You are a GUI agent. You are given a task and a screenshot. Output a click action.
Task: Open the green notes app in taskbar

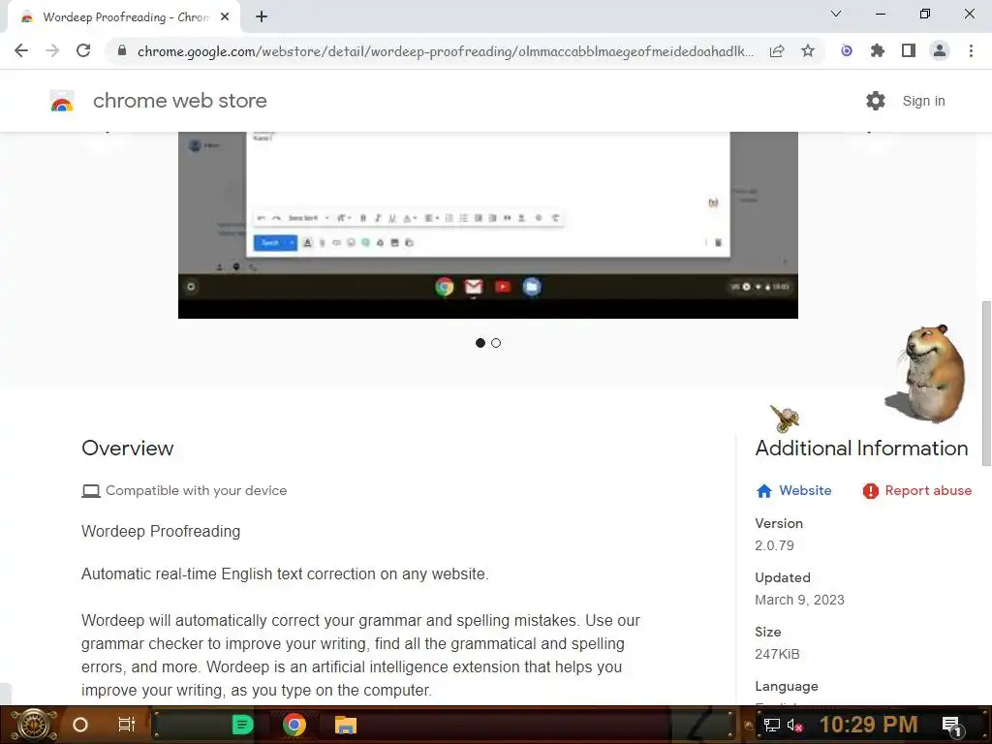[x=242, y=725]
